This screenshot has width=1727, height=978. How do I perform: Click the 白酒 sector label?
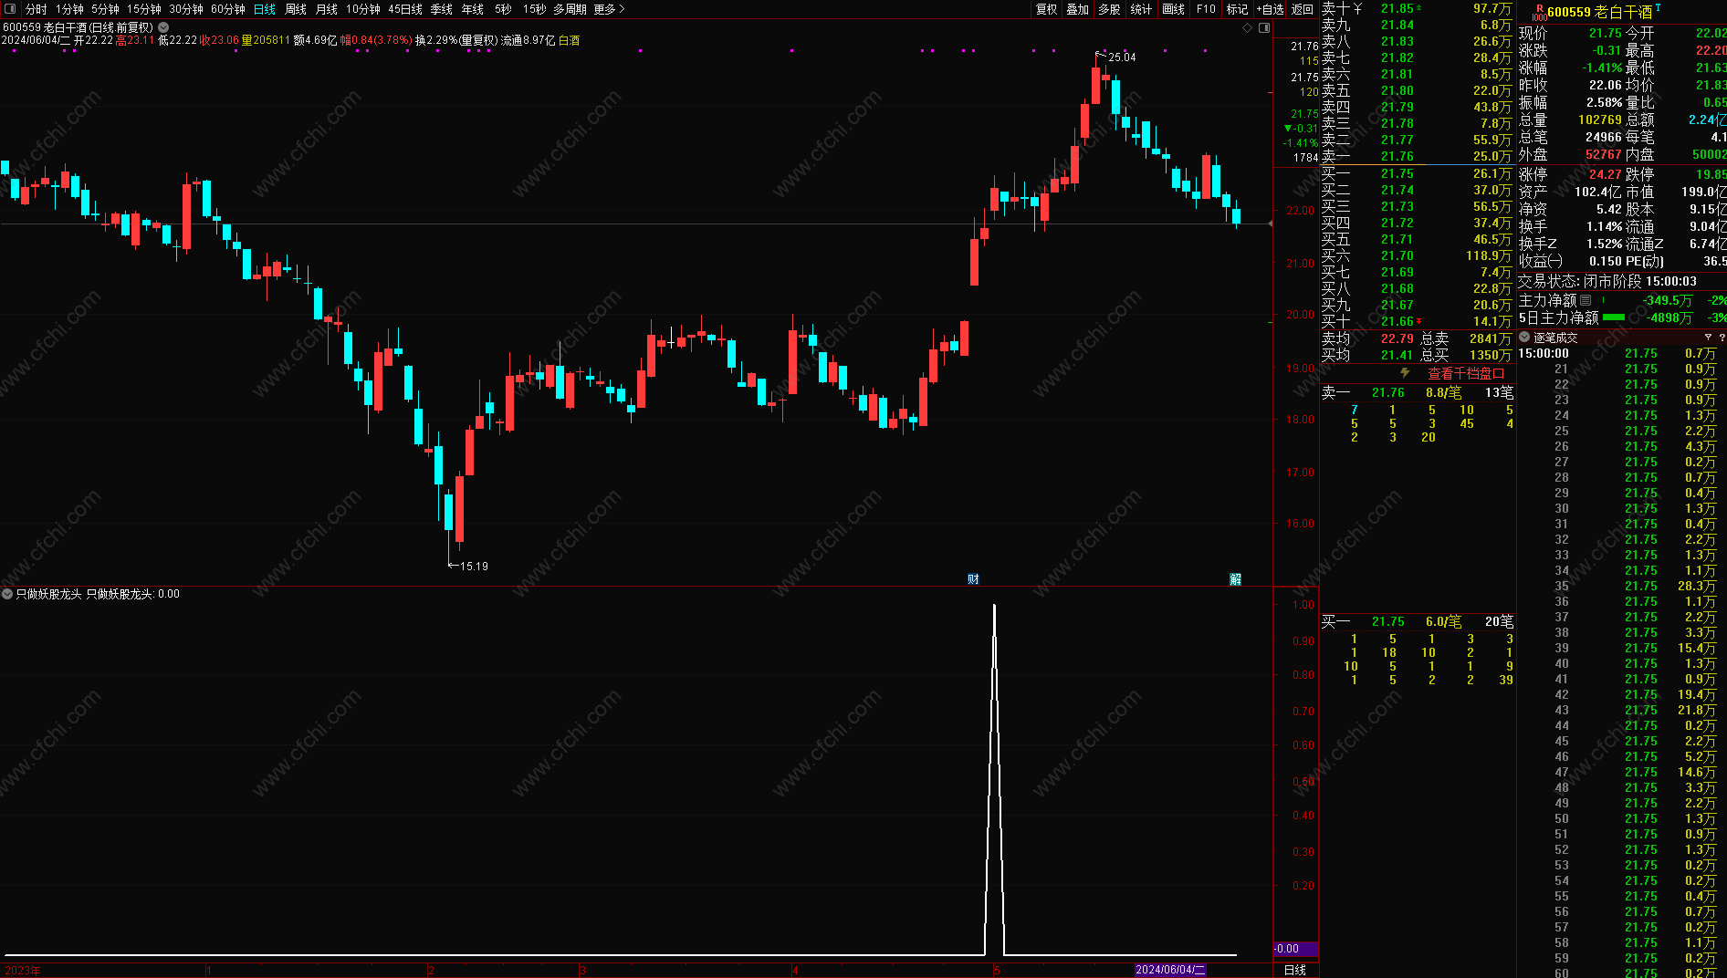coord(569,40)
